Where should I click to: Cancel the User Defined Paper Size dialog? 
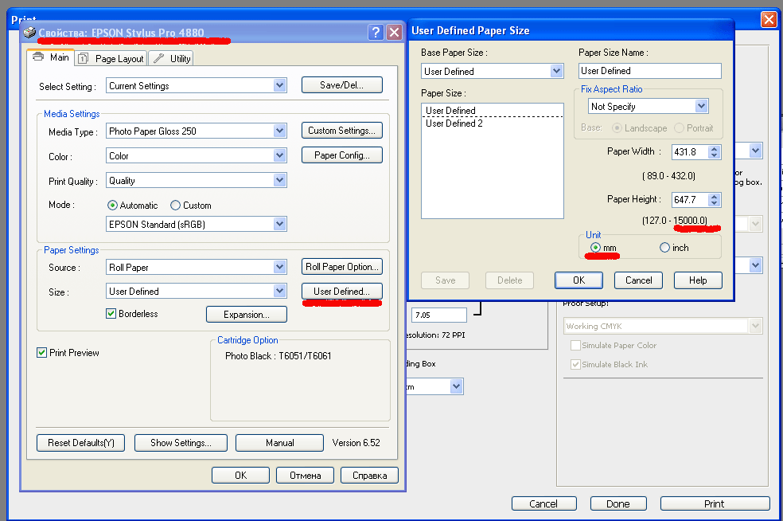(x=639, y=280)
